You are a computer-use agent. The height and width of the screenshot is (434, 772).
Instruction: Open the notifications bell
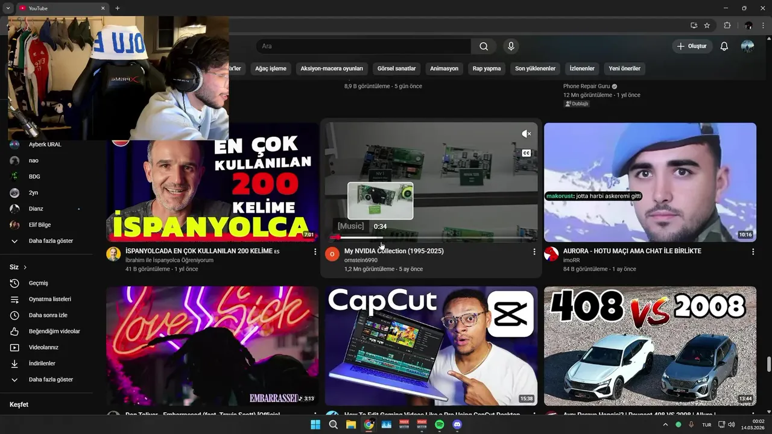tap(724, 46)
